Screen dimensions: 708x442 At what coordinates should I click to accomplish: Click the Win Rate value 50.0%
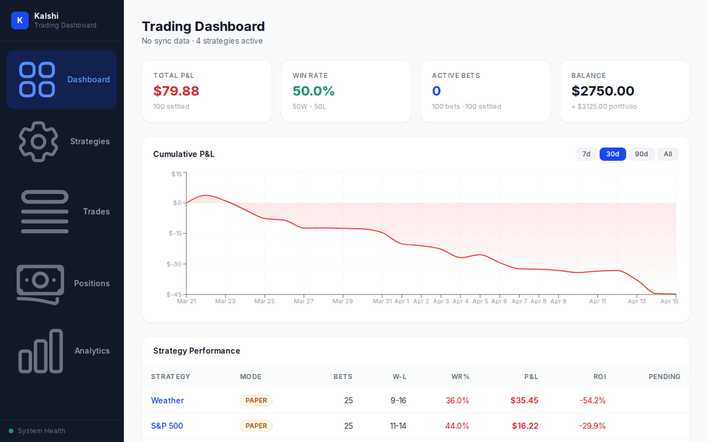coord(314,91)
